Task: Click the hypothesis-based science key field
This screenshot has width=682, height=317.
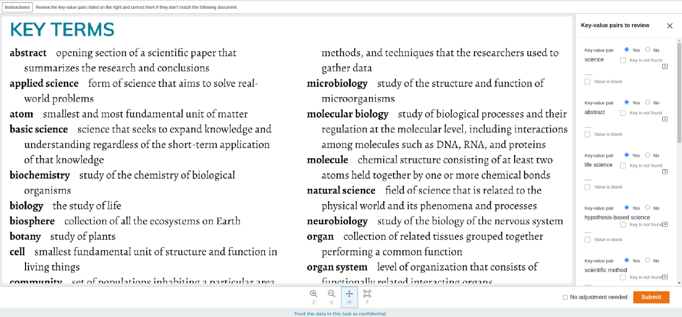Action: (617, 217)
